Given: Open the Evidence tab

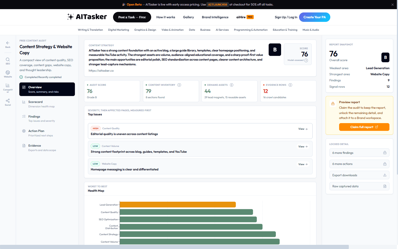Looking at the screenshot, I should [x=47, y=148].
